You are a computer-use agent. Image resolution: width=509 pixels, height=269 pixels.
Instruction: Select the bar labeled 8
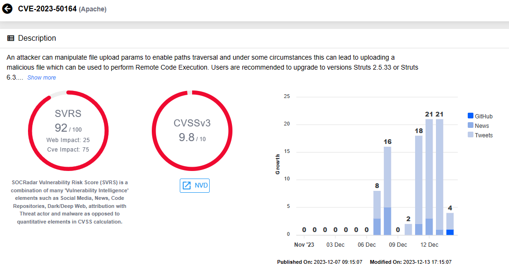pyautogui.click(x=377, y=213)
